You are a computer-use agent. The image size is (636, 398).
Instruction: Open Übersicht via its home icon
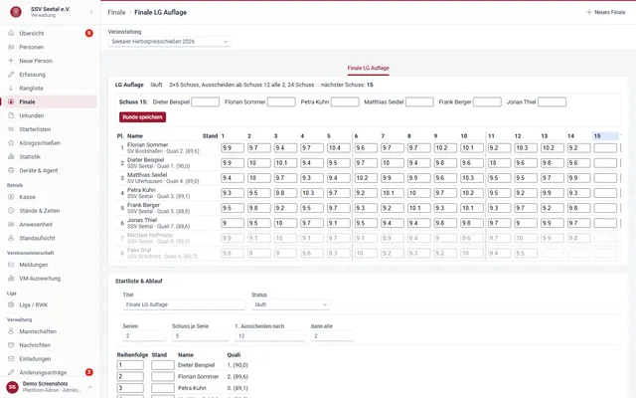(11, 33)
